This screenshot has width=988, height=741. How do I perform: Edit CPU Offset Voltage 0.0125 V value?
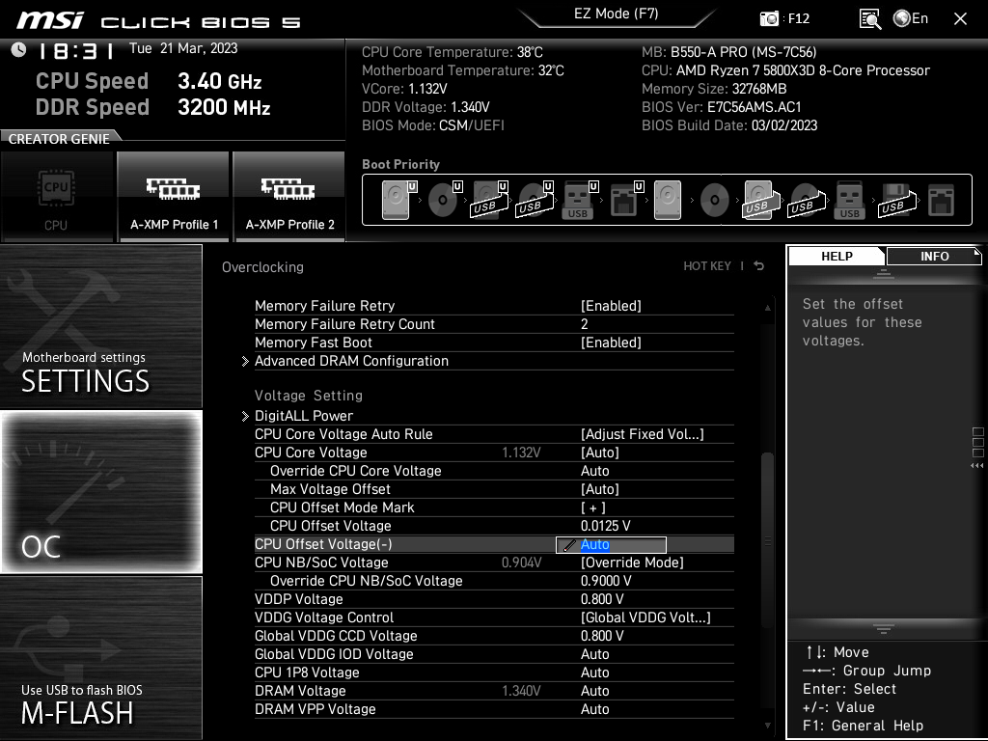point(606,526)
